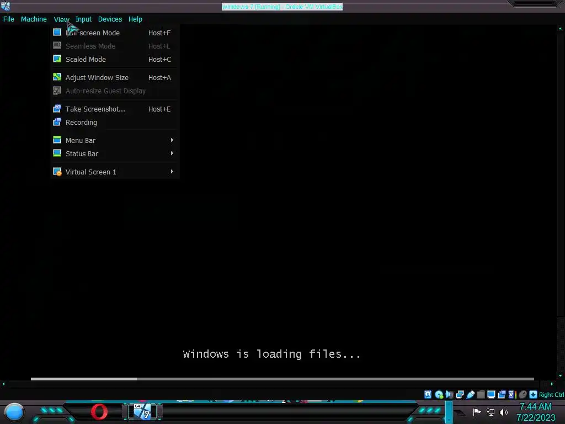The image size is (565, 424).
Task: Click the volume speaker tray icon
Action: [x=504, y=412]
